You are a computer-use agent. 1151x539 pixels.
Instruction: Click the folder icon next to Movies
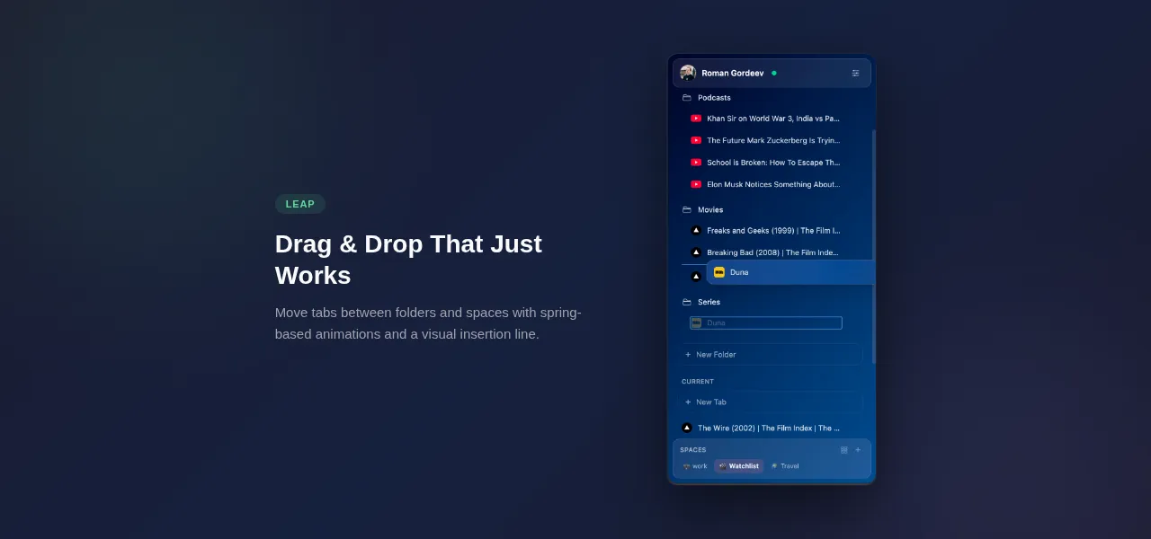click(x=686, y=209)
